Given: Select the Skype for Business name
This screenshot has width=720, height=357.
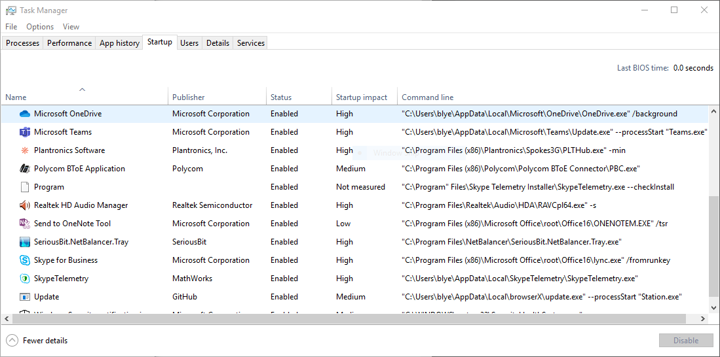Looking at the screenshot, I should pos(66,260).
